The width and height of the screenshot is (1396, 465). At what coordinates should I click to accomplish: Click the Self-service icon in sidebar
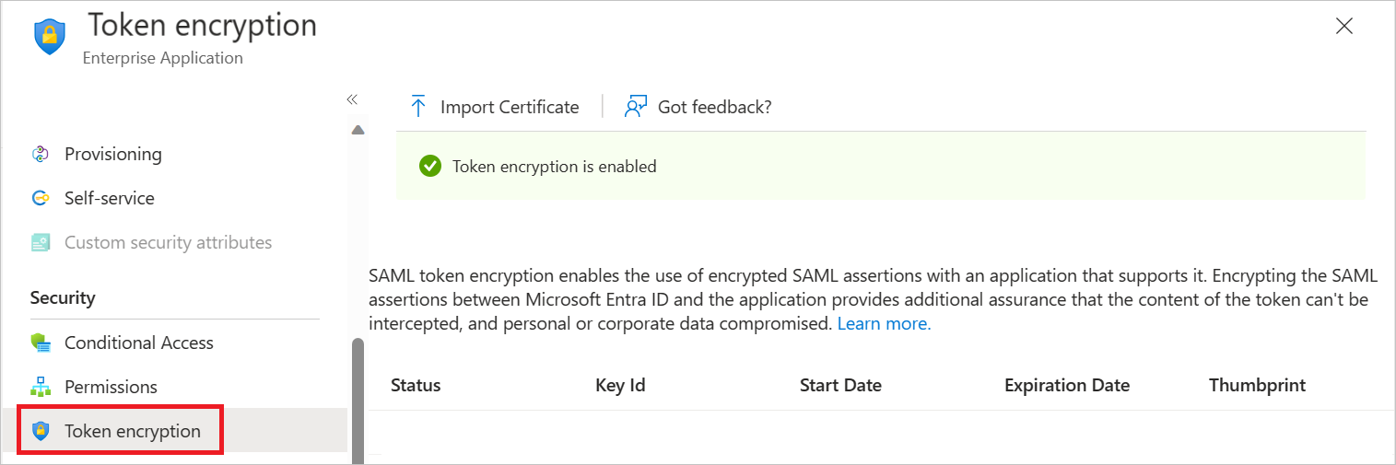pos(40,198)
